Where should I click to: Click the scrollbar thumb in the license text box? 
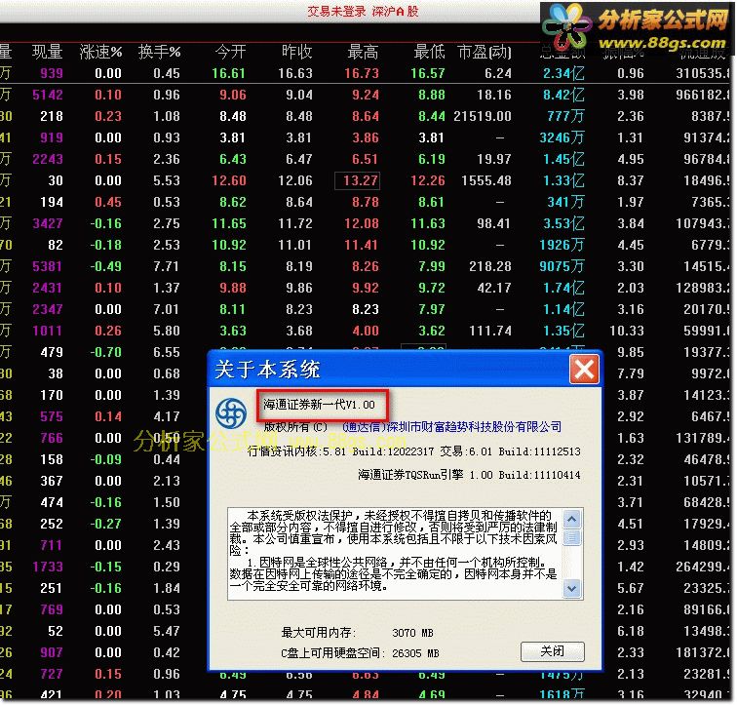point(571,537)
